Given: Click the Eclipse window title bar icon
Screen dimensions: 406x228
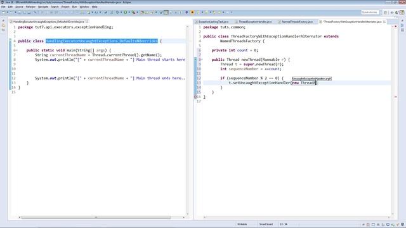Looking at the screenshot, I should (2, 2).
